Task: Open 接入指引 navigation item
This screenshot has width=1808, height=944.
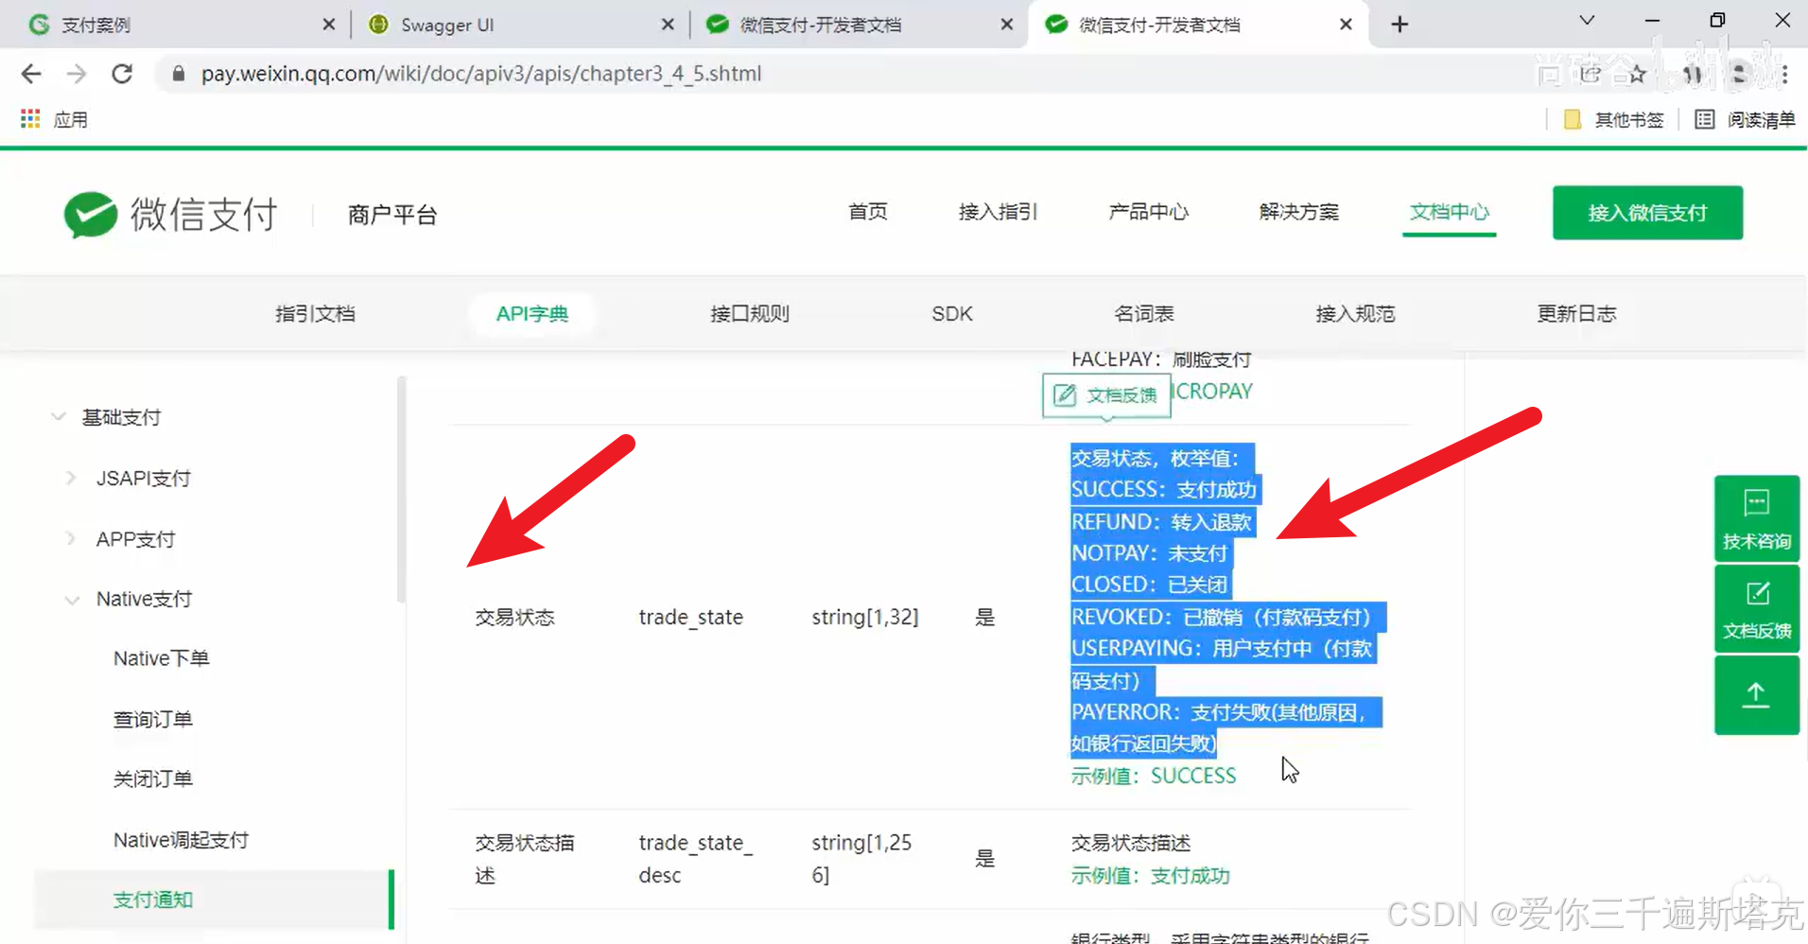Action: (998, 212)
